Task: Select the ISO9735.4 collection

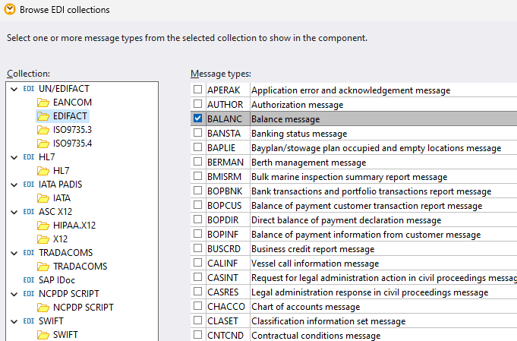Action: coord(72,144)
